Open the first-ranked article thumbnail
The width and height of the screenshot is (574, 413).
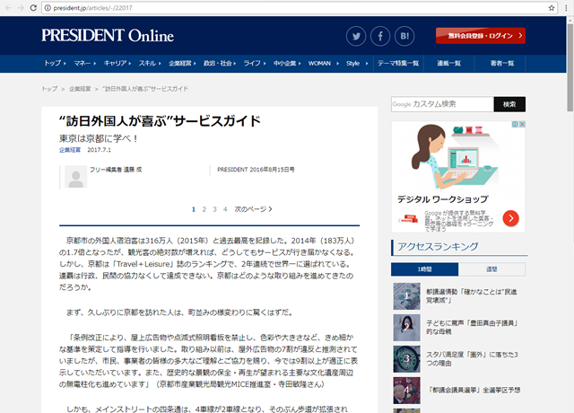[x=406, y=296]
